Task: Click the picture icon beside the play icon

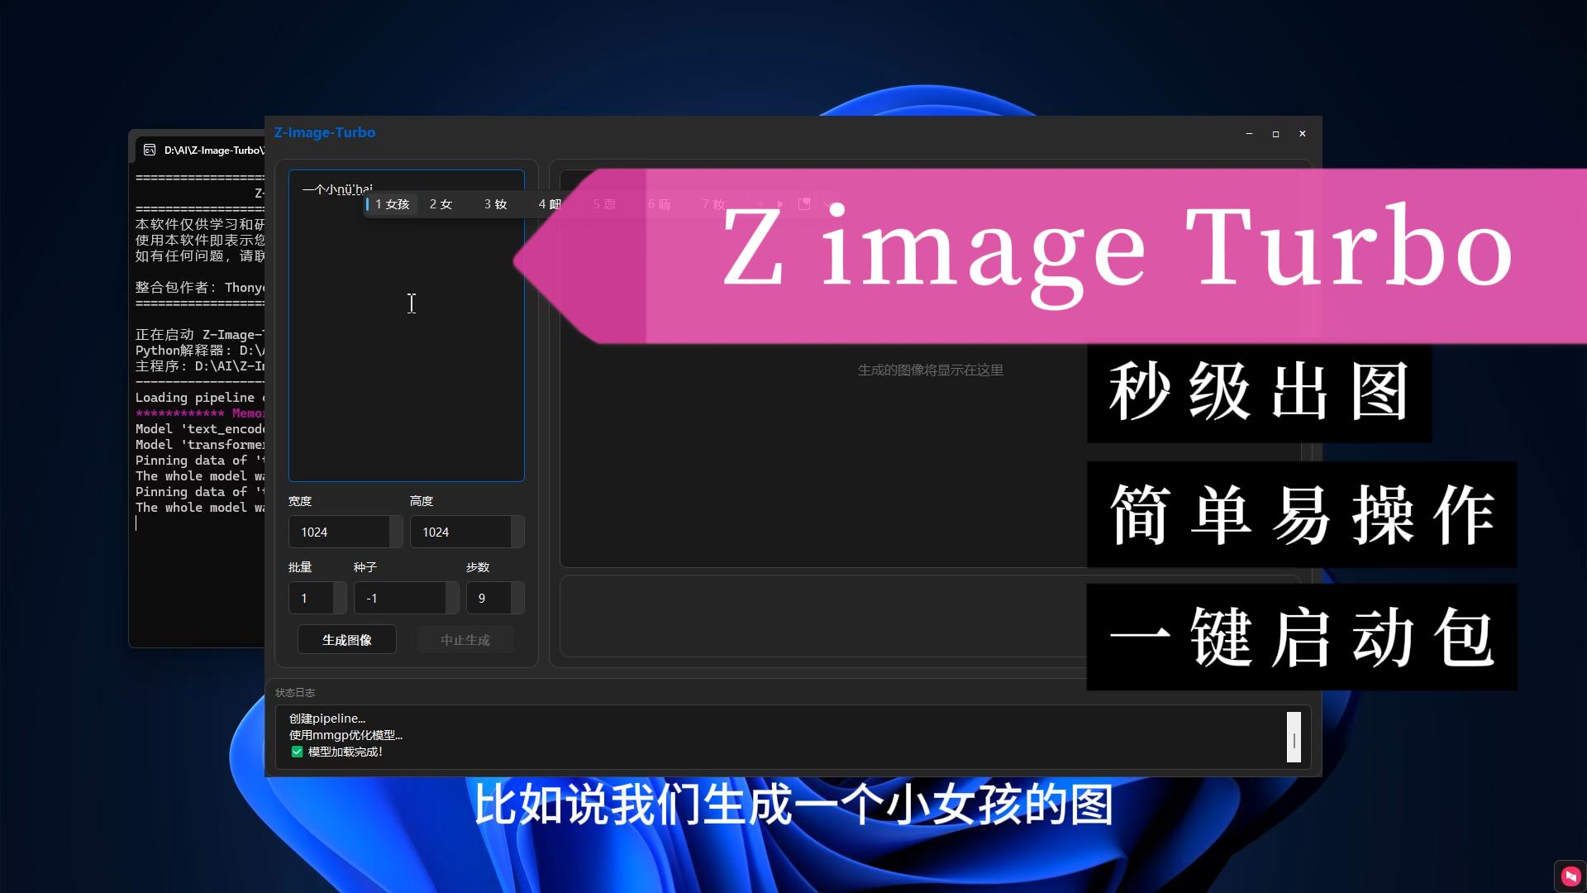Action: [804, 204]
